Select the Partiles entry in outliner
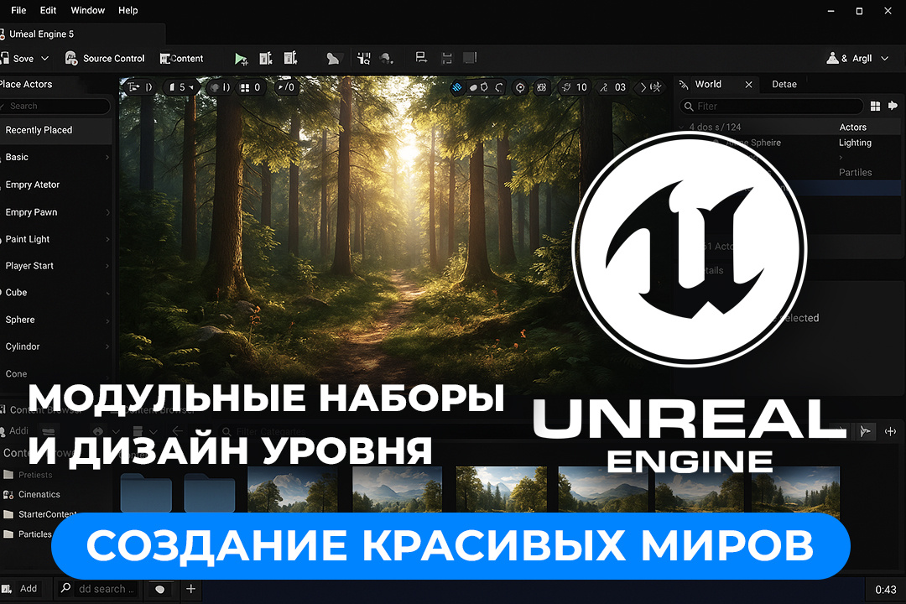This screenshot has width=906, height=604. (x=855, y=173)
